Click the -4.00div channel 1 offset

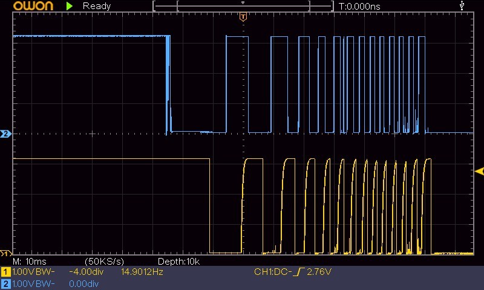click(87, 272)
